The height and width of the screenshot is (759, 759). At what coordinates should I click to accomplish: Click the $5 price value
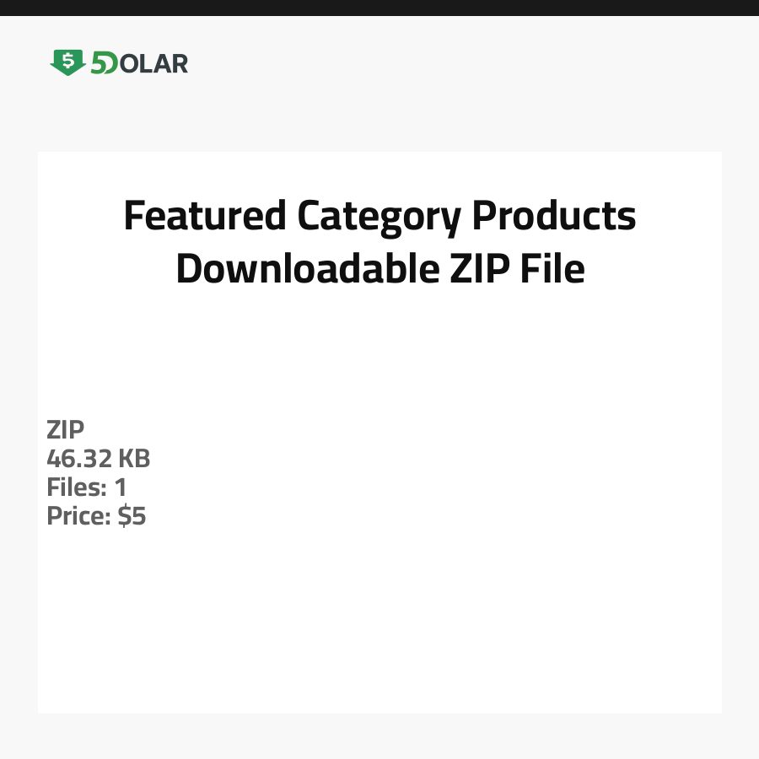pos(132,516)
